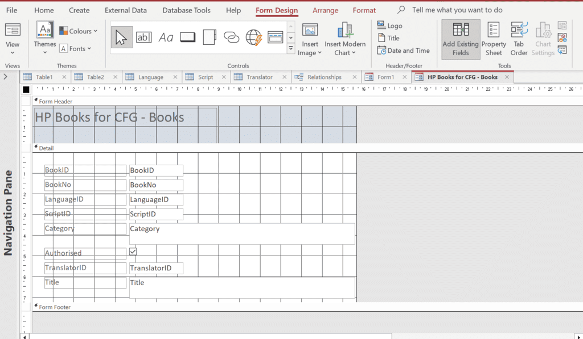
Task: Click the Themes gallery icon
Action: pos(45,30)
